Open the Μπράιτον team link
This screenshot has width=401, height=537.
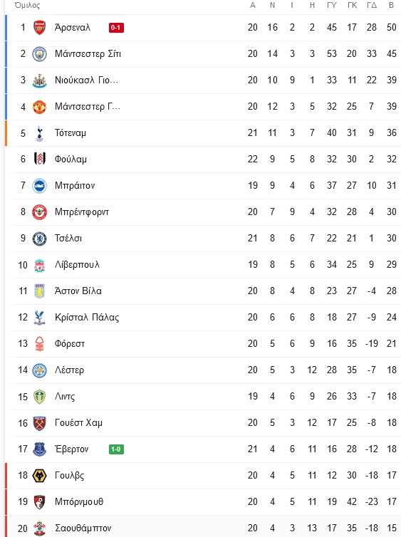(75, 186)
